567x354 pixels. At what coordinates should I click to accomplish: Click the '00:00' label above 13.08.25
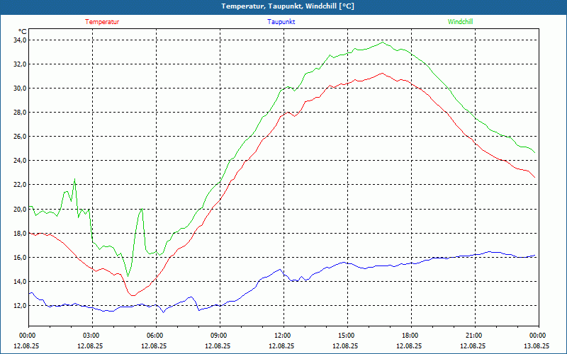point(539,336)
